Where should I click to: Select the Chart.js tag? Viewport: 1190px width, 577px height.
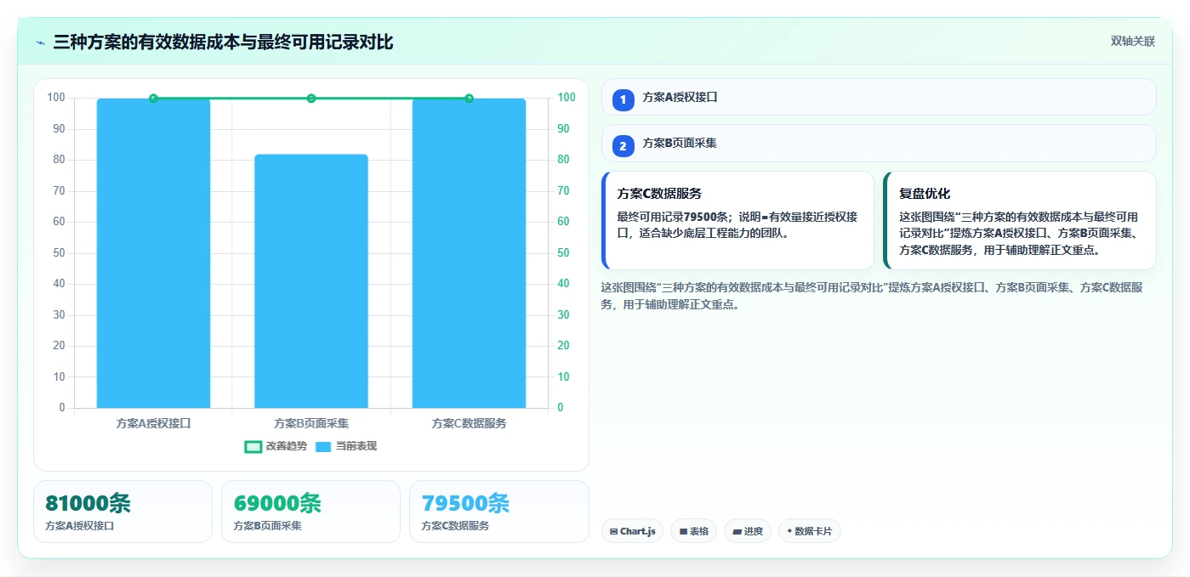632,531
